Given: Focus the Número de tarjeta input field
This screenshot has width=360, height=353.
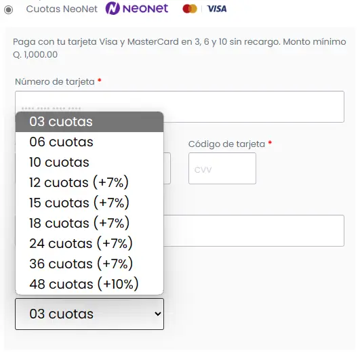Looking at the screenshot, I should point(180,106).
